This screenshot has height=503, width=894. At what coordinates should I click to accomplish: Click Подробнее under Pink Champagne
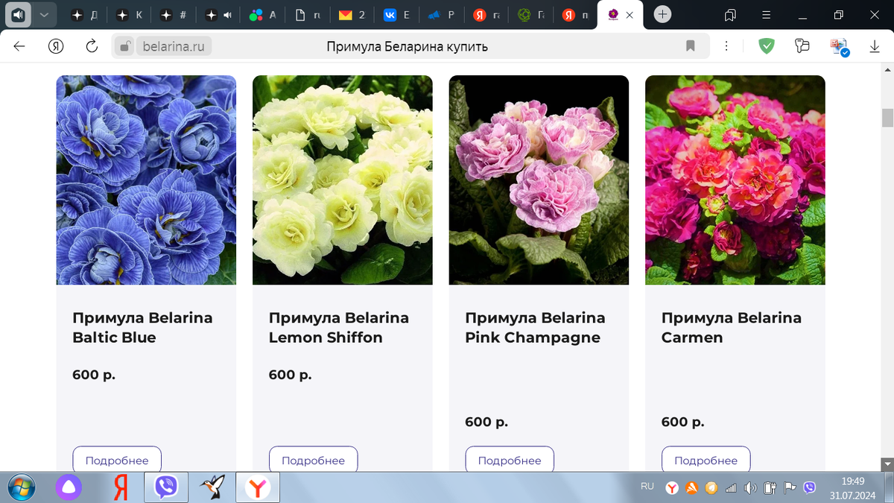(510, 460)
